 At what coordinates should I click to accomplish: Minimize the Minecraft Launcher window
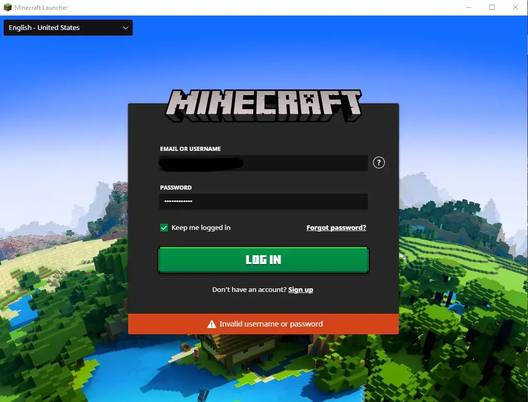click(469, 8)
